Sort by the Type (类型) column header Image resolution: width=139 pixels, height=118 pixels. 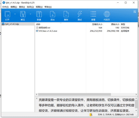129,24
